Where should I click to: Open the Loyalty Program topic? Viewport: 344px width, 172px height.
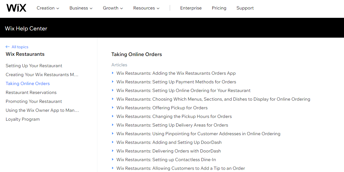[x=23, y=119]
